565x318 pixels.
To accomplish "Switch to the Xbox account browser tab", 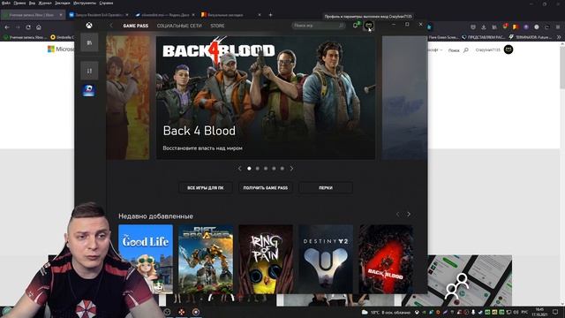I will 33,15.
